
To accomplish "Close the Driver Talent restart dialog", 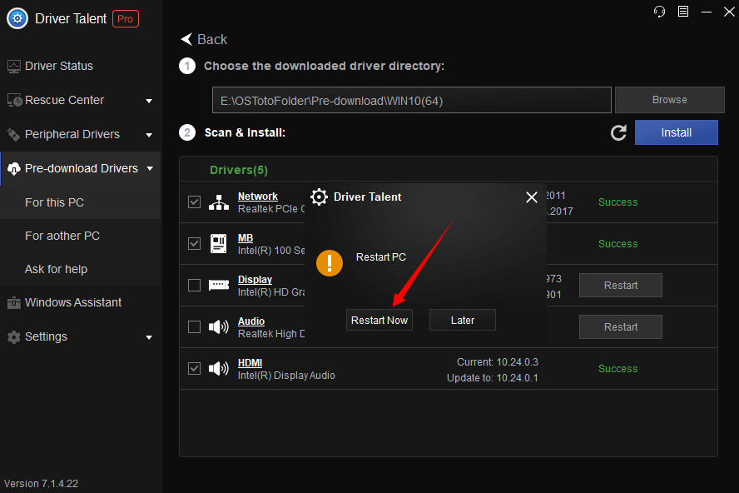I will 532,197.
